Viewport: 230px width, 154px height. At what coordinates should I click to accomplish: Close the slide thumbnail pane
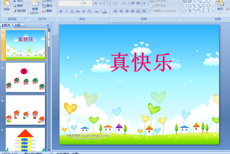click(48, 25)
